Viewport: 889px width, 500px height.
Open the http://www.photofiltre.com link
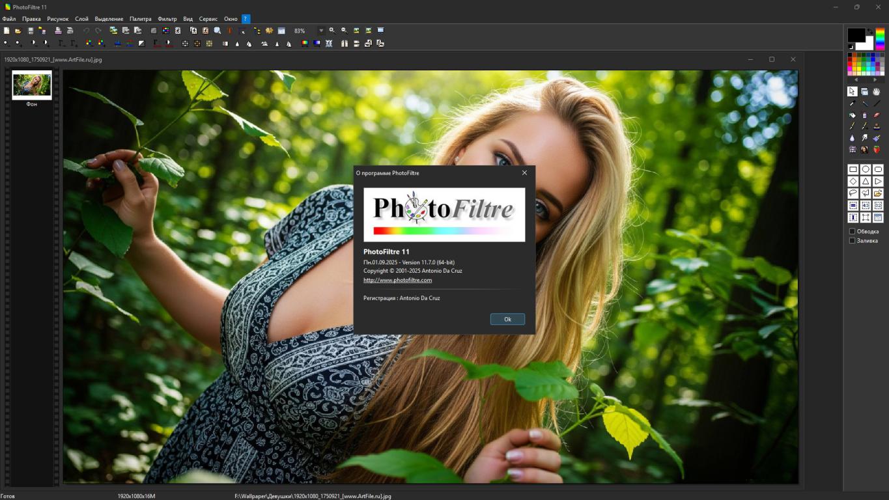click(x=397, y=280)
